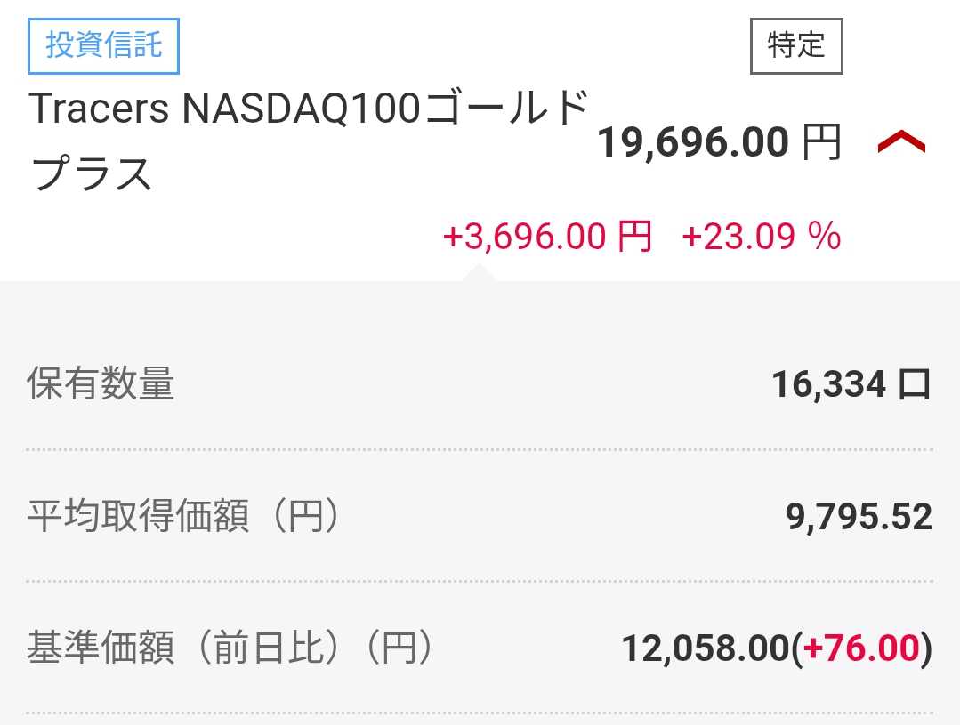Tap the +23.09 % gain percentage
Screen dimensions: 960x725
click(x=761, y=238)
